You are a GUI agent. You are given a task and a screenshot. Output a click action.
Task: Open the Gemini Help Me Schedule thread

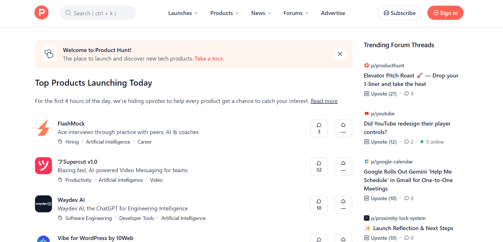pos(408,180)
